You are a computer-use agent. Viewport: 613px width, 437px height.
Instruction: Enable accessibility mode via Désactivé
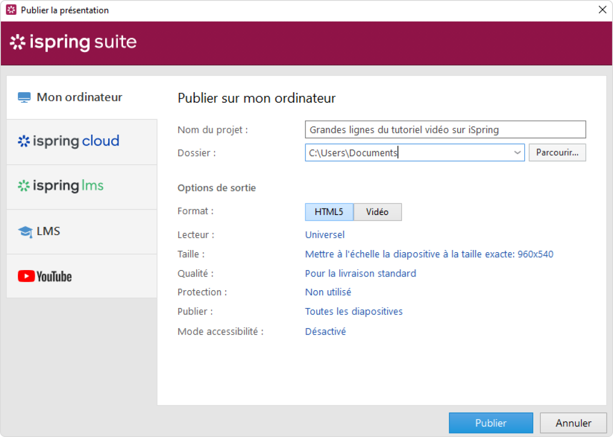325,331
